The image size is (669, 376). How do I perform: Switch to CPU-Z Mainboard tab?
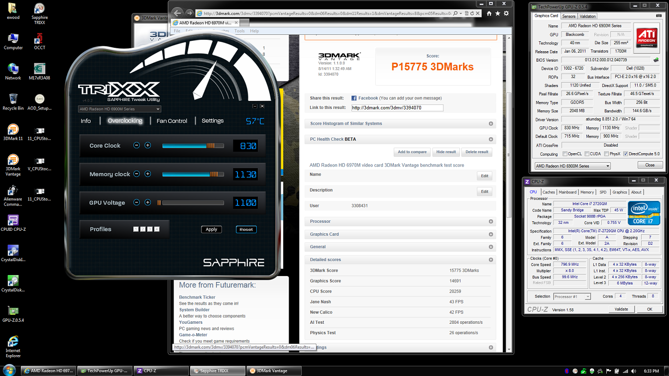click(x=567, y=192)
